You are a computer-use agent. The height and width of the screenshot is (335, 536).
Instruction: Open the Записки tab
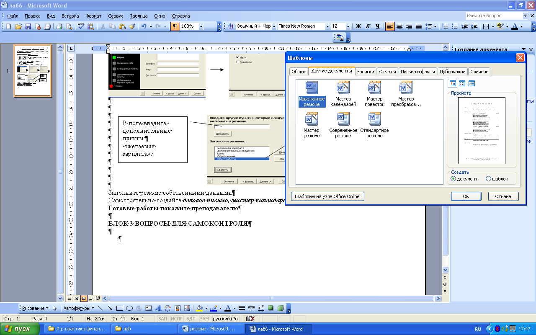(365, 72)
